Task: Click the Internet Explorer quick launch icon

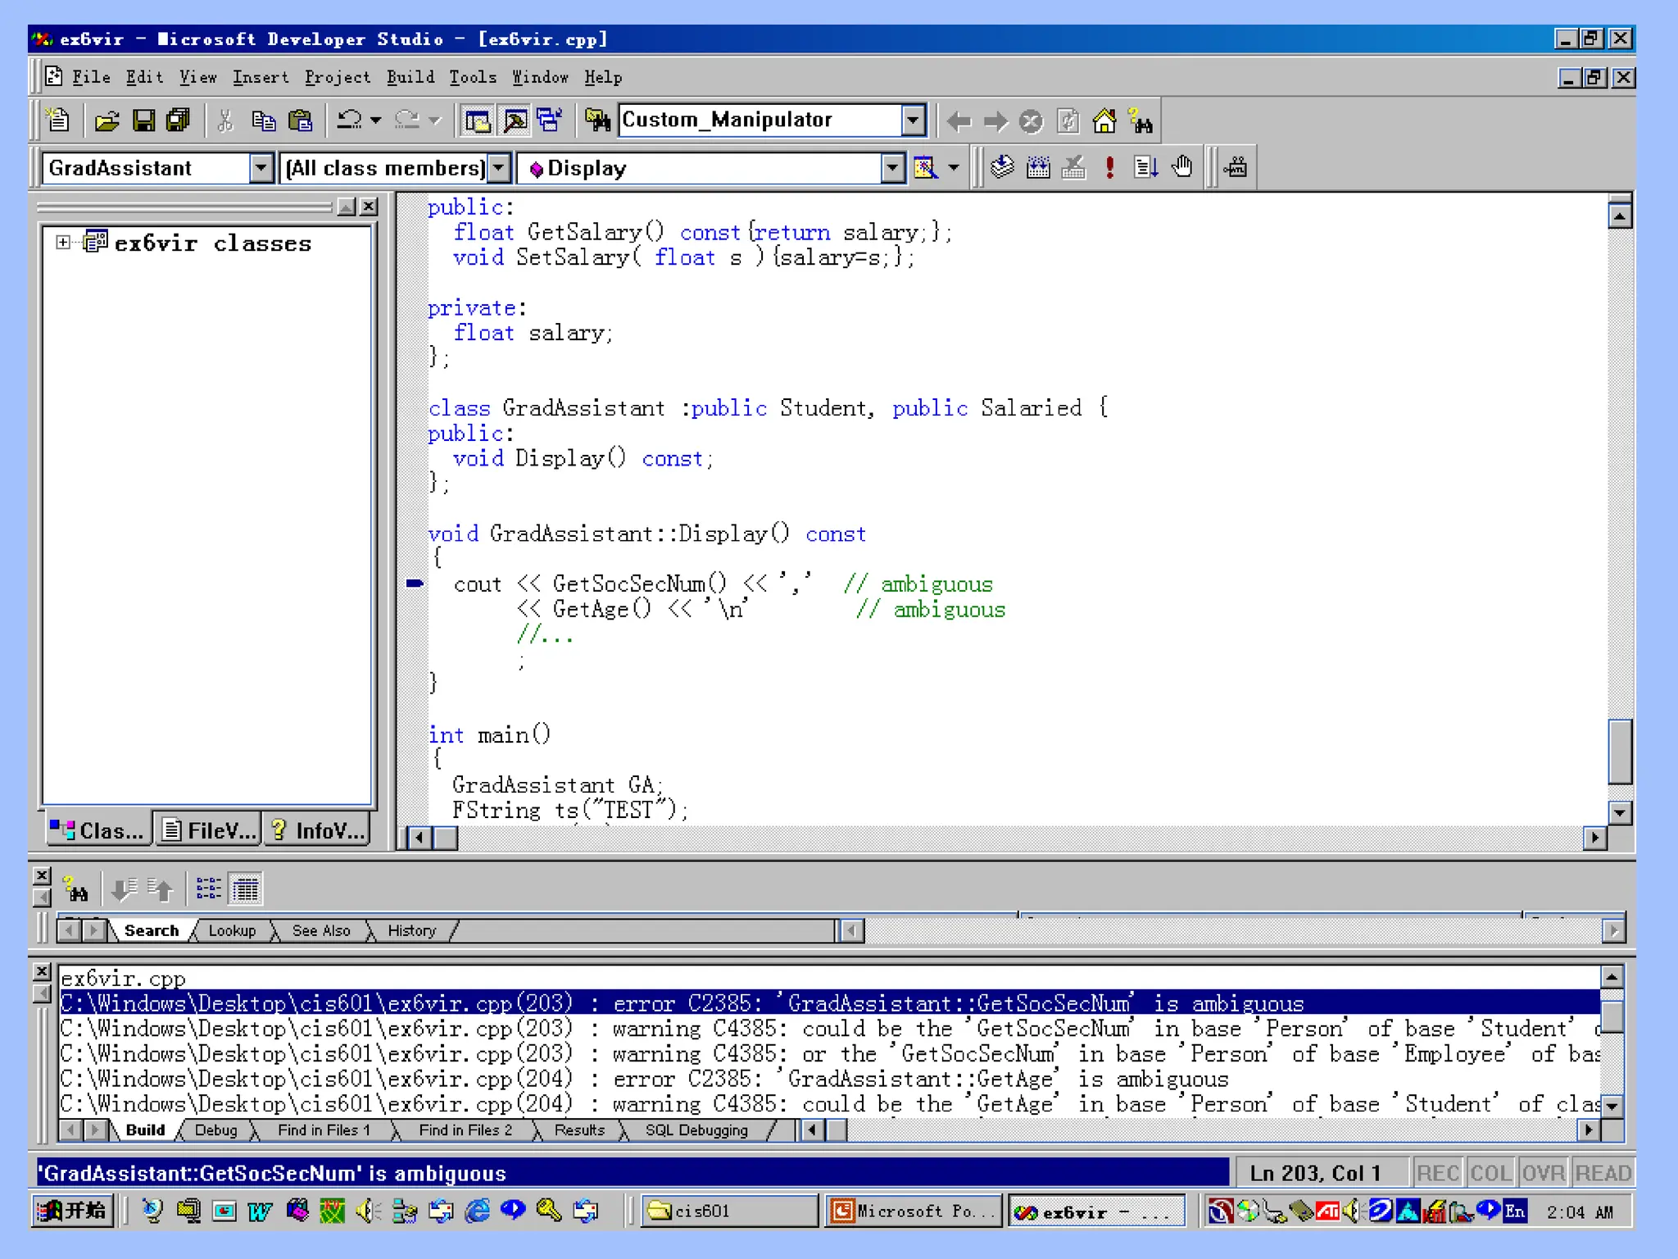Action: point(477,1211)
